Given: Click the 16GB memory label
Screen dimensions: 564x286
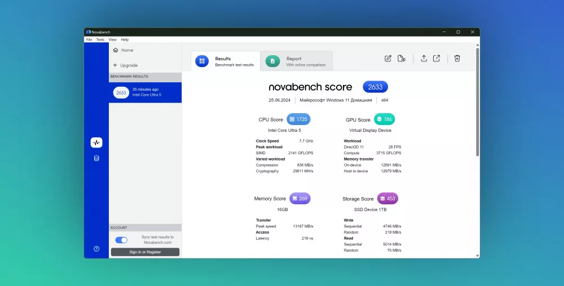Looking at the screenshot, I should (283, 209).
